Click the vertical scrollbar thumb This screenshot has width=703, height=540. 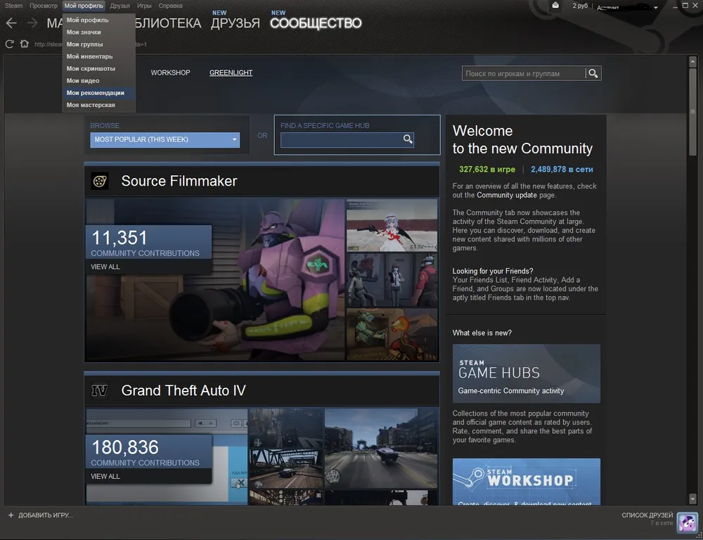pyautogui.click(x=692, y=112)
